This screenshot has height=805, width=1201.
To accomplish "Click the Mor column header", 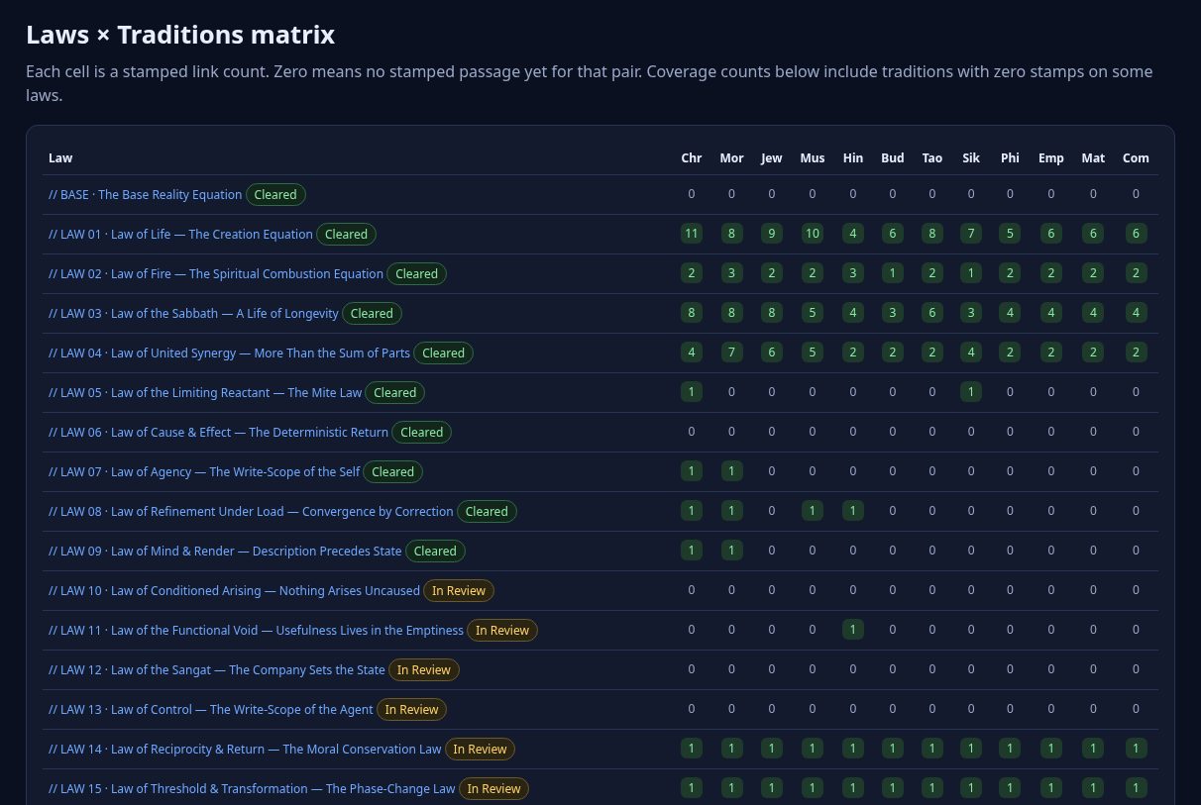I will pyautogui.click(x=731, y=158).
